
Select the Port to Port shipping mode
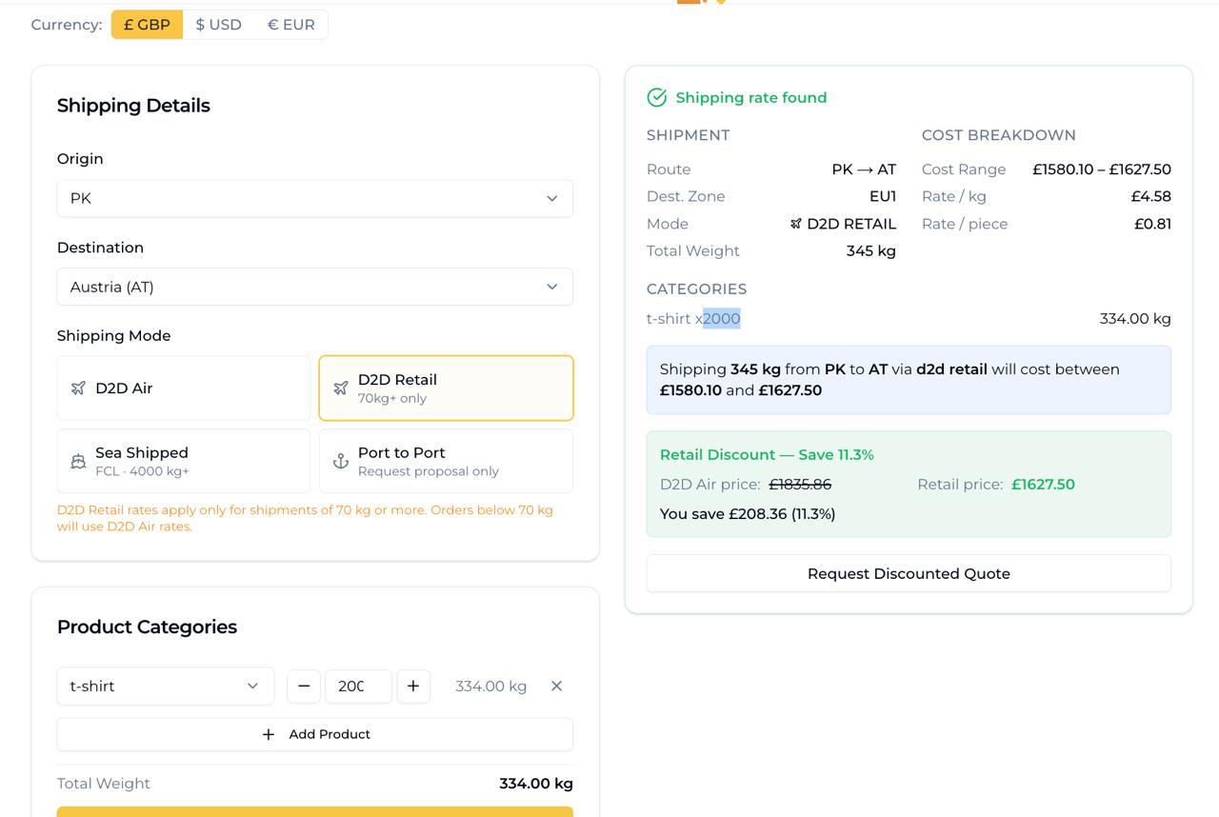[x=446, y=461]
